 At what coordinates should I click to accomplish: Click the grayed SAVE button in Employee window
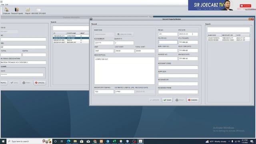pyautogui.click(x=14, y=83)
